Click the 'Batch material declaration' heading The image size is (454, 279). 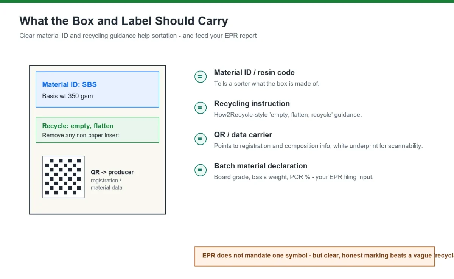261,166
